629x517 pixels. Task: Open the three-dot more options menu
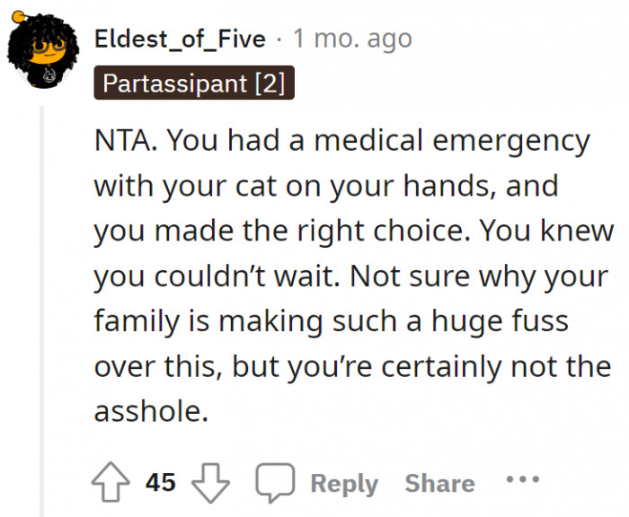pos(523,479)
